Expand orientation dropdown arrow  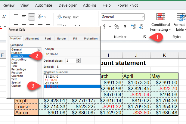45,17
